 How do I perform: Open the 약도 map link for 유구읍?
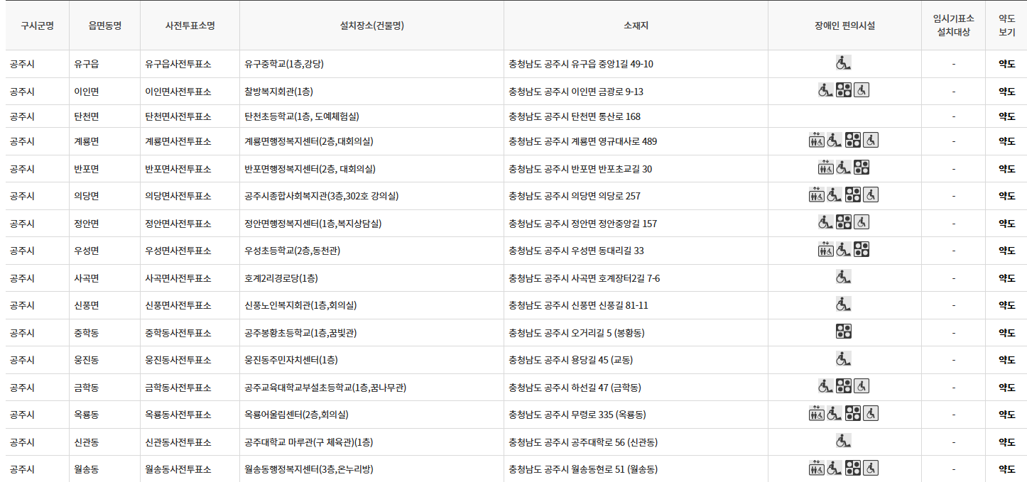tap(1006, 64)
